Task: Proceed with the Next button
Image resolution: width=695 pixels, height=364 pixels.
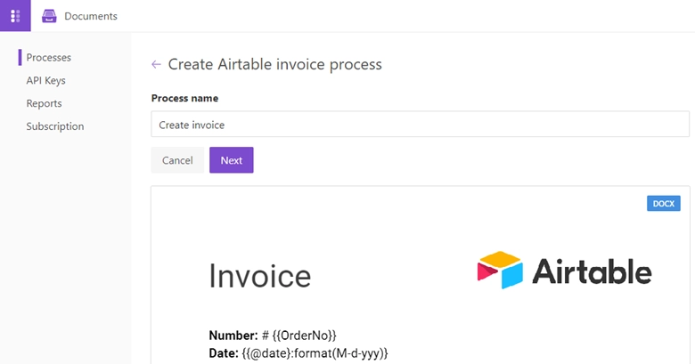Action: click(232, 160)
